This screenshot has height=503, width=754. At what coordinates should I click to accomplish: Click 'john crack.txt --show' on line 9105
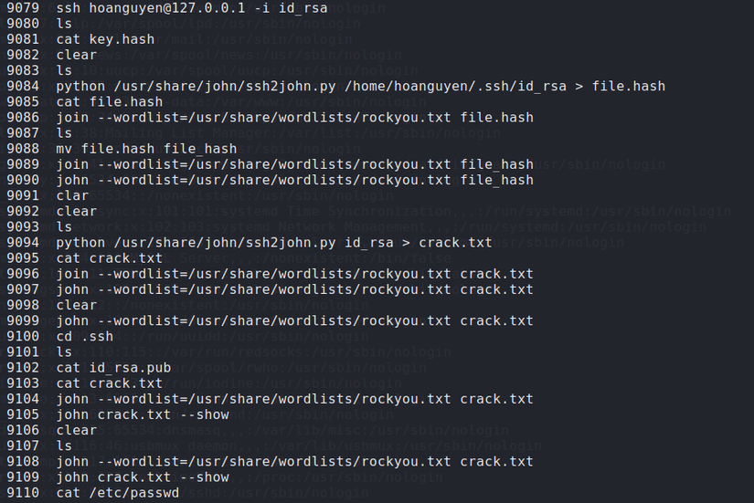coord(143,414)
